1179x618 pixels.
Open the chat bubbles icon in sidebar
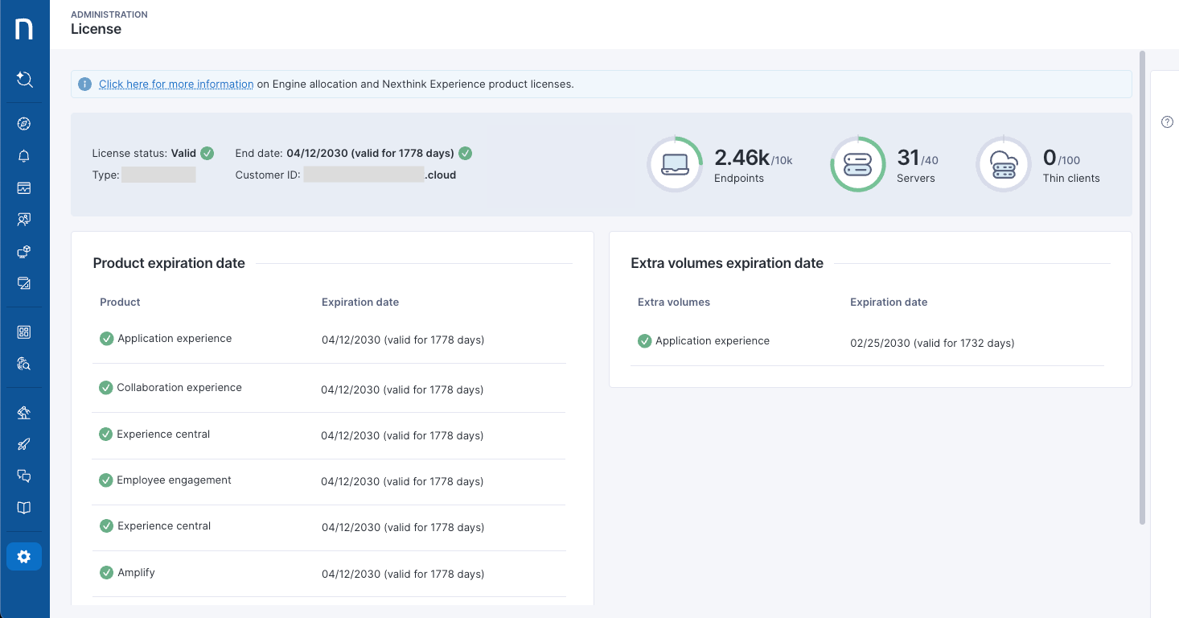24,476
